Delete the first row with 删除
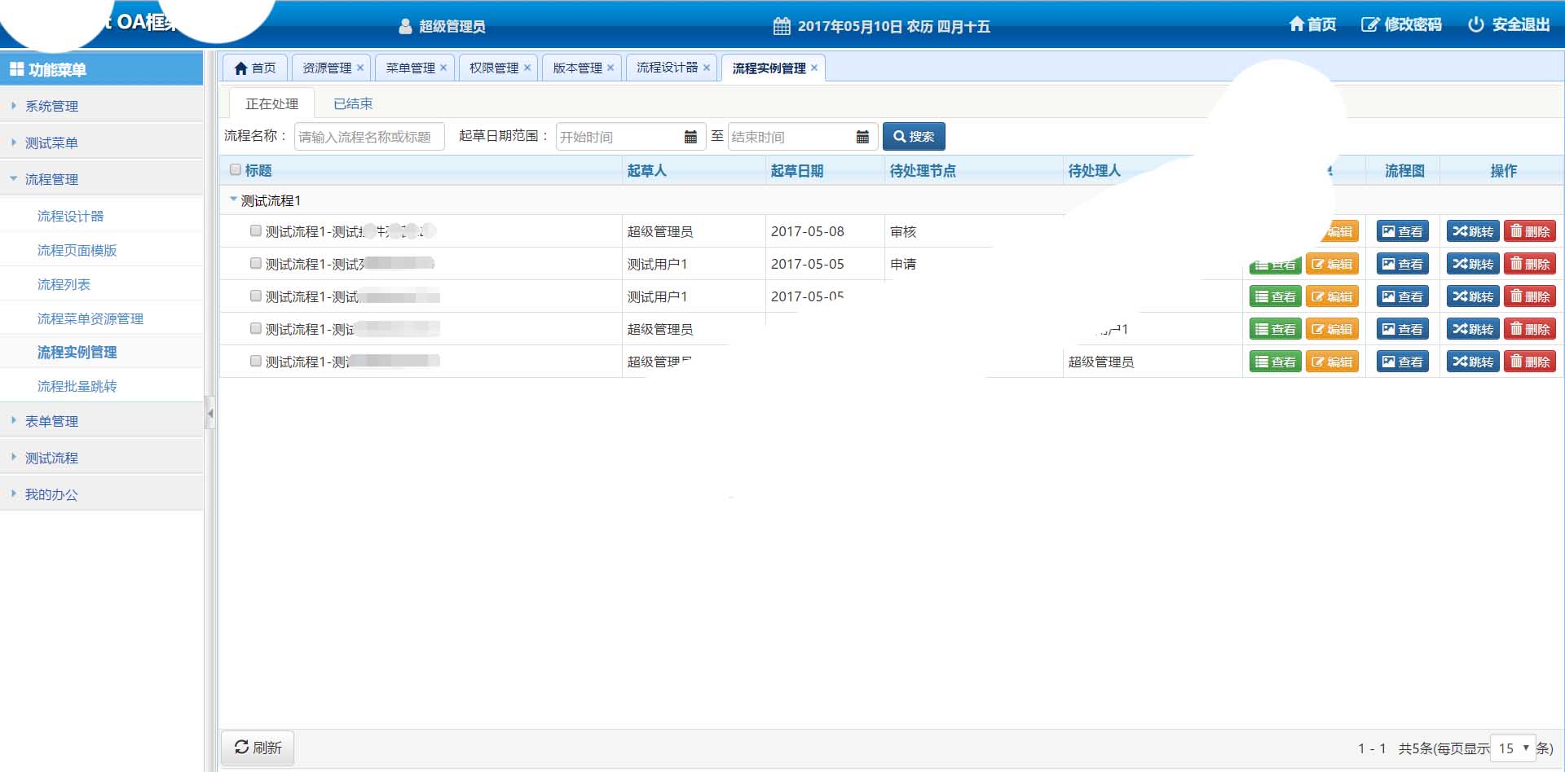 click(x=1529, y=231)
